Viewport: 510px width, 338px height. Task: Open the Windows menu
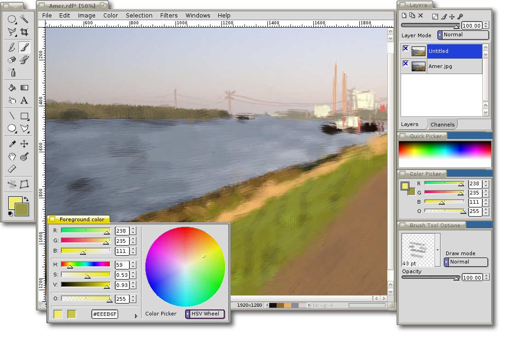click(198, 15)
